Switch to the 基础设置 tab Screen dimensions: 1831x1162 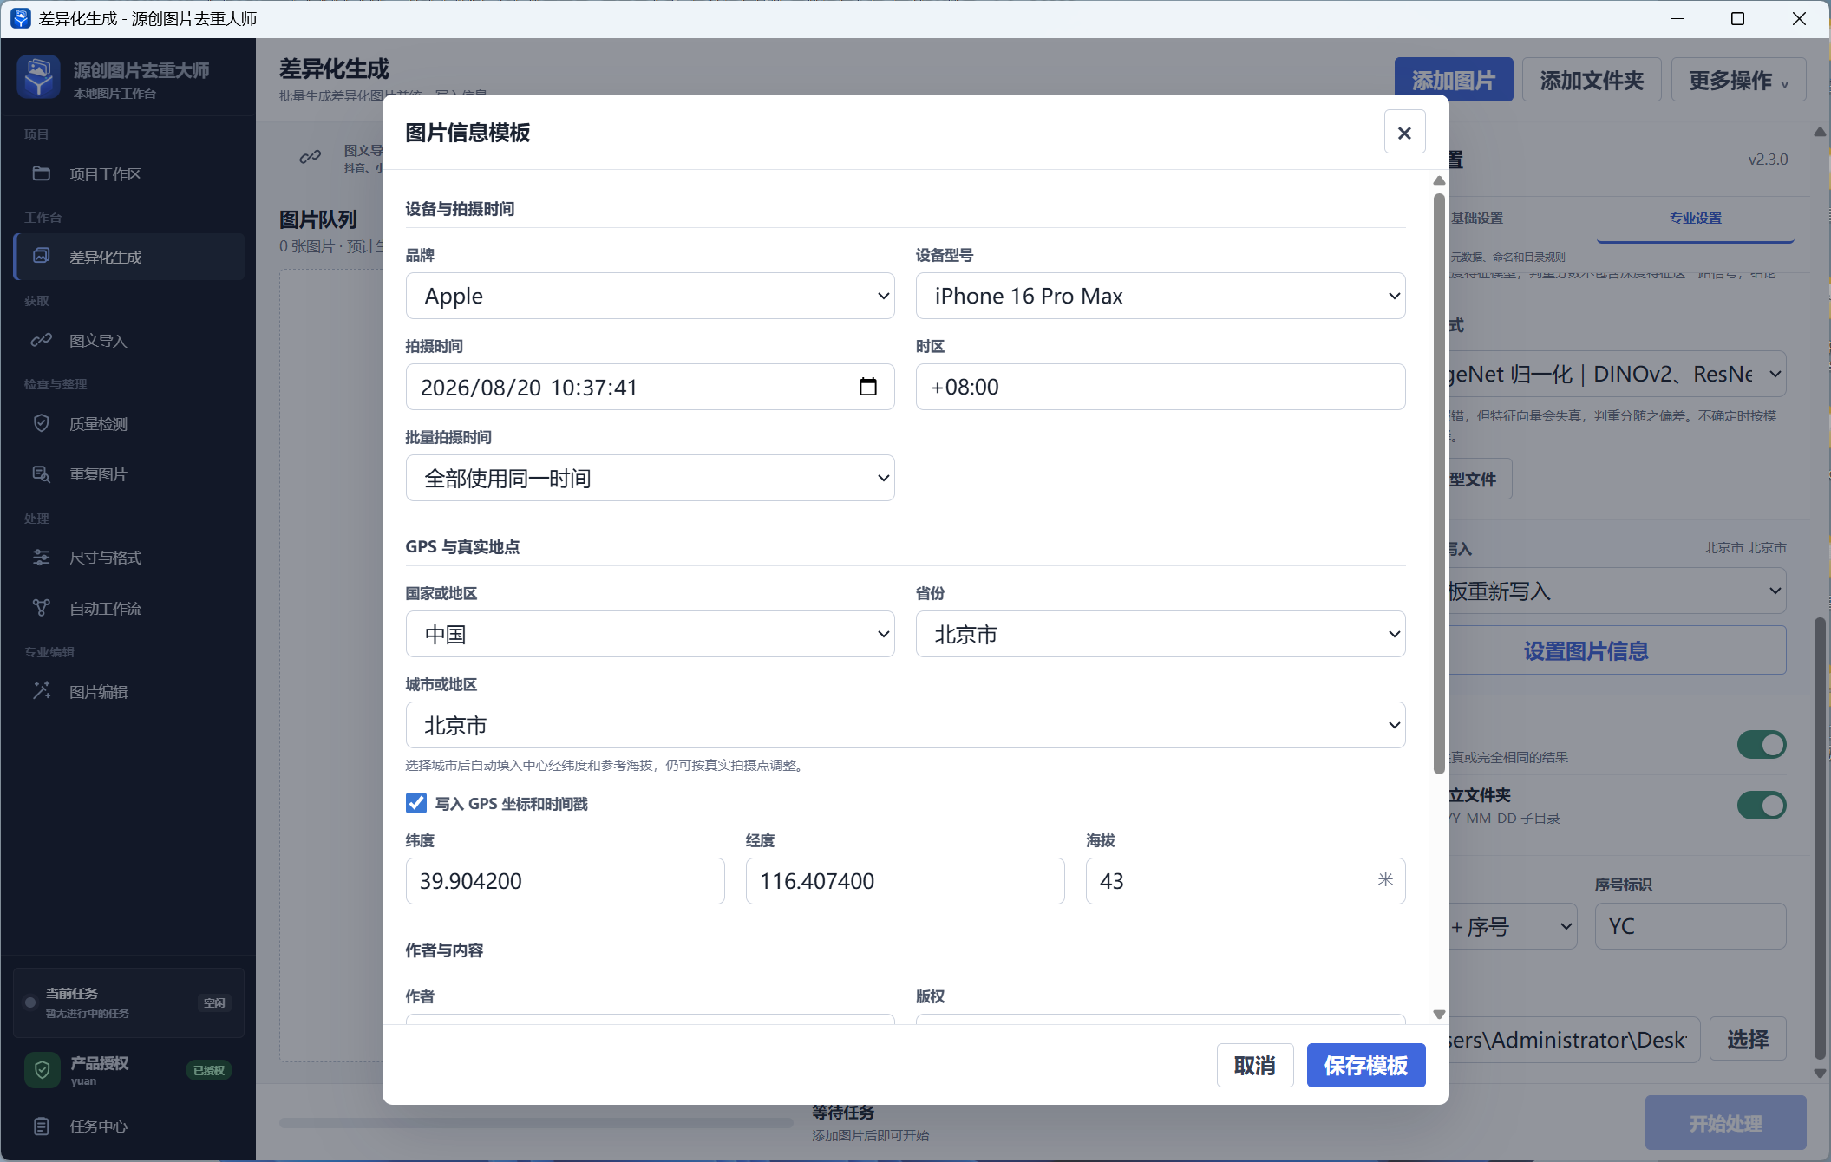1477,218
